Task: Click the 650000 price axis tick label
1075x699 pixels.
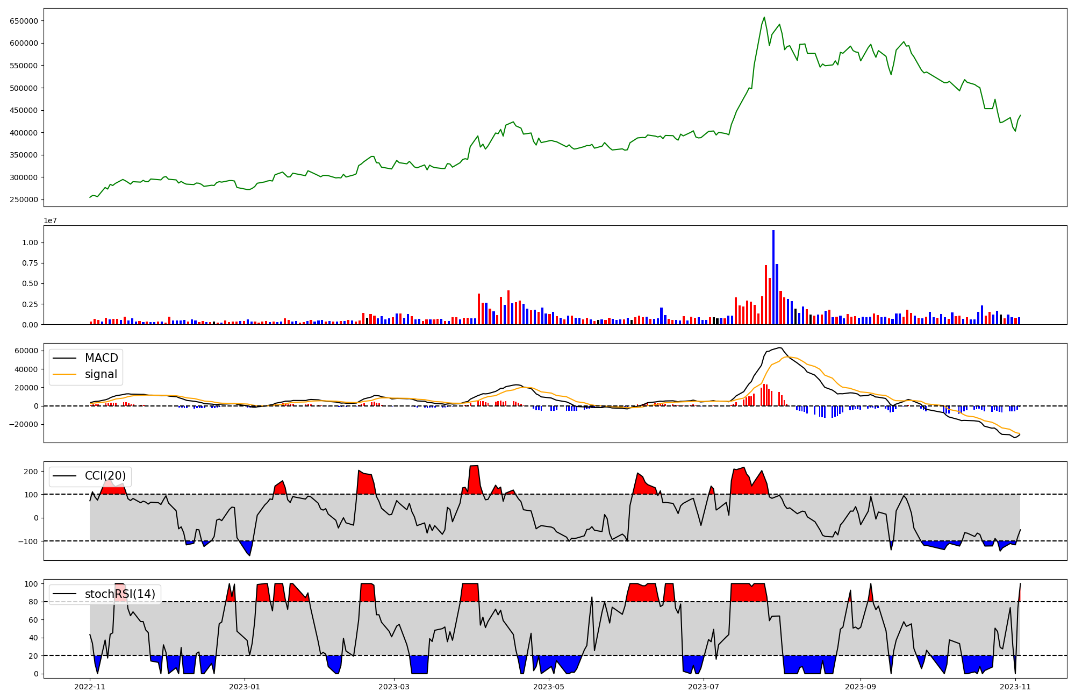Action: (24, 21)
